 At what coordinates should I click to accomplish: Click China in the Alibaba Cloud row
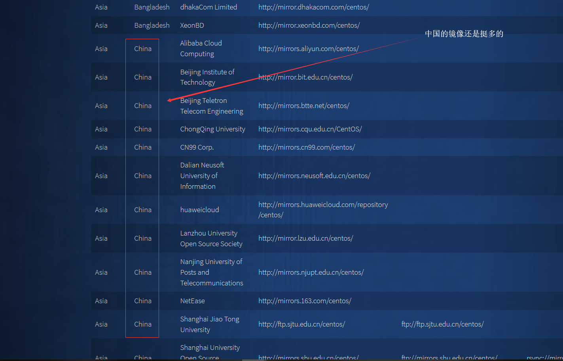pyautogui.click(x=143, y=49)
